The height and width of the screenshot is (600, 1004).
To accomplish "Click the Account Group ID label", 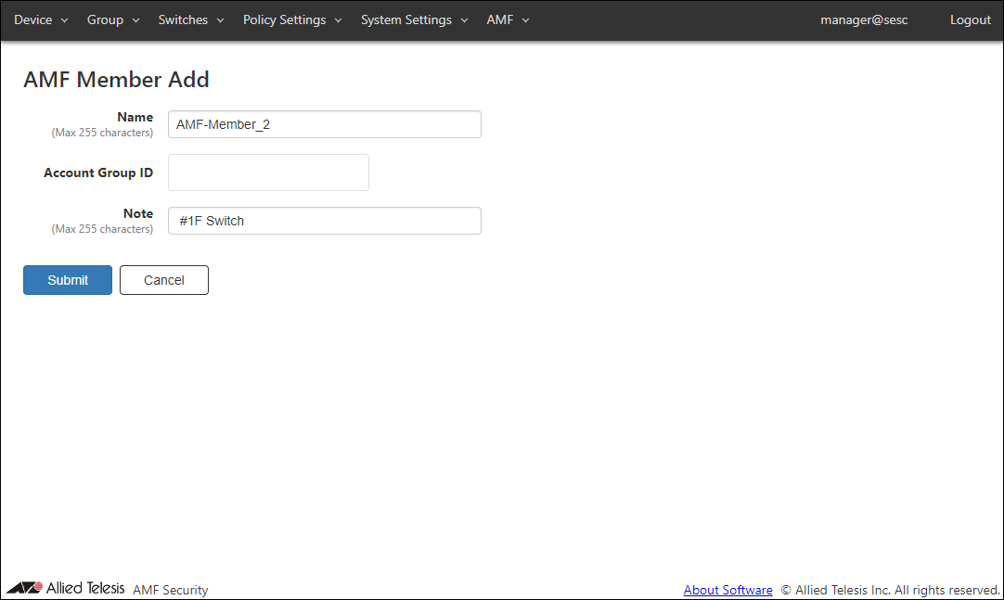I will [98, 172].
